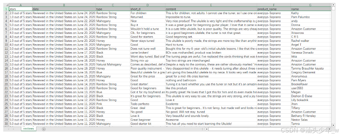
Task: Select the cell 'came broken!'
Action: point(148,52)
